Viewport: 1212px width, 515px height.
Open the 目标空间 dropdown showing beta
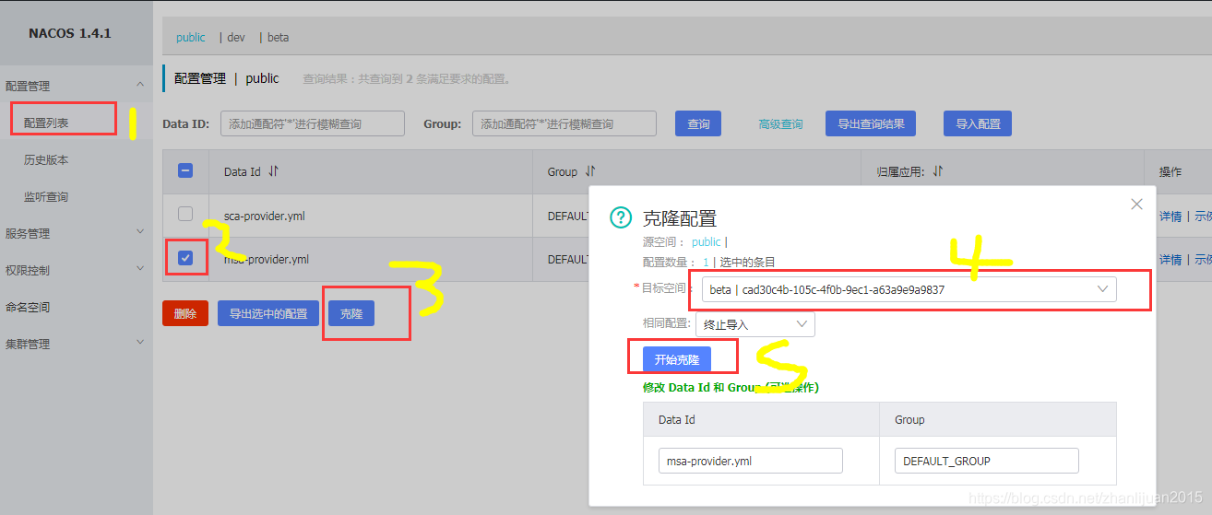point(909,289)
